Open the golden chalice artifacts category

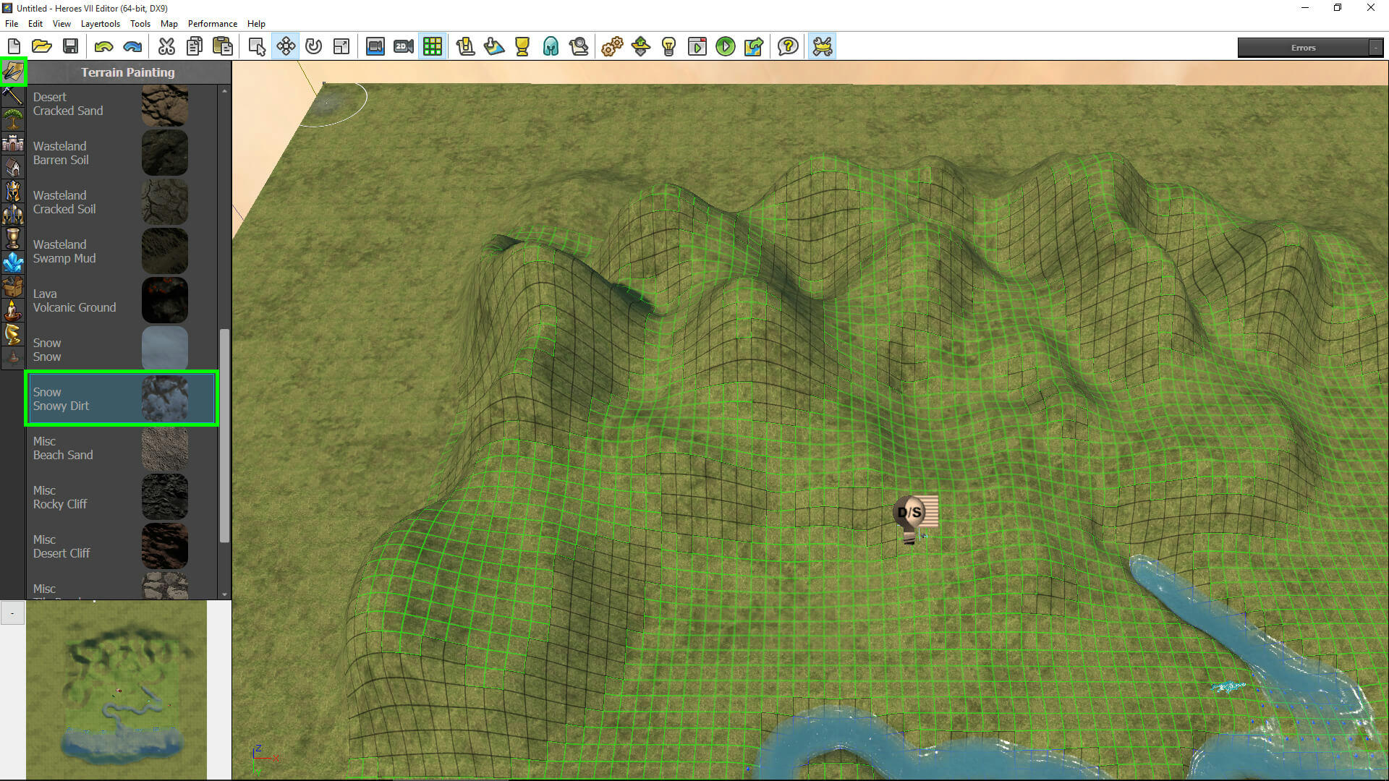(x=13, y=239)
